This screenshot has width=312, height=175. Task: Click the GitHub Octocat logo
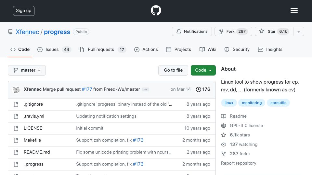[156, 10]
